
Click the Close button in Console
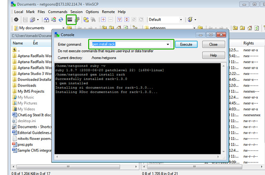(213, 44)
